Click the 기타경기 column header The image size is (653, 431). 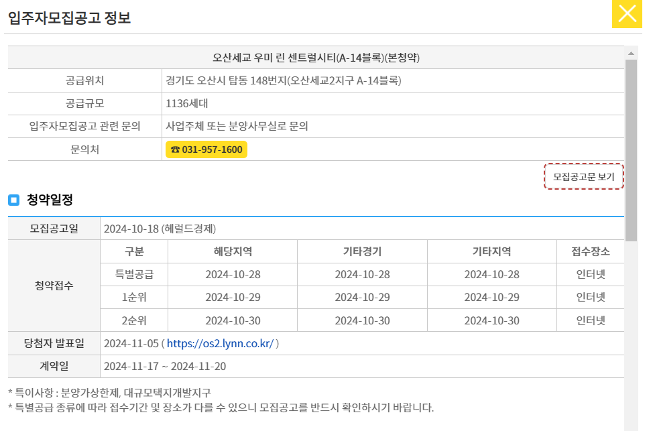362,251
